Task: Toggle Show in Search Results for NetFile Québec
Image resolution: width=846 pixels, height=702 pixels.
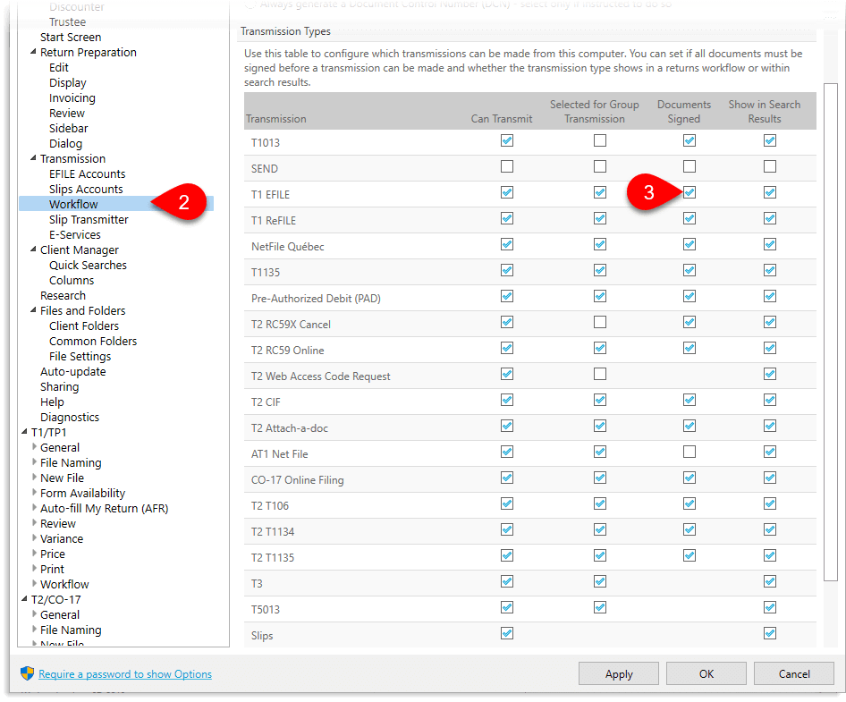Action: [x=769, y=244]
